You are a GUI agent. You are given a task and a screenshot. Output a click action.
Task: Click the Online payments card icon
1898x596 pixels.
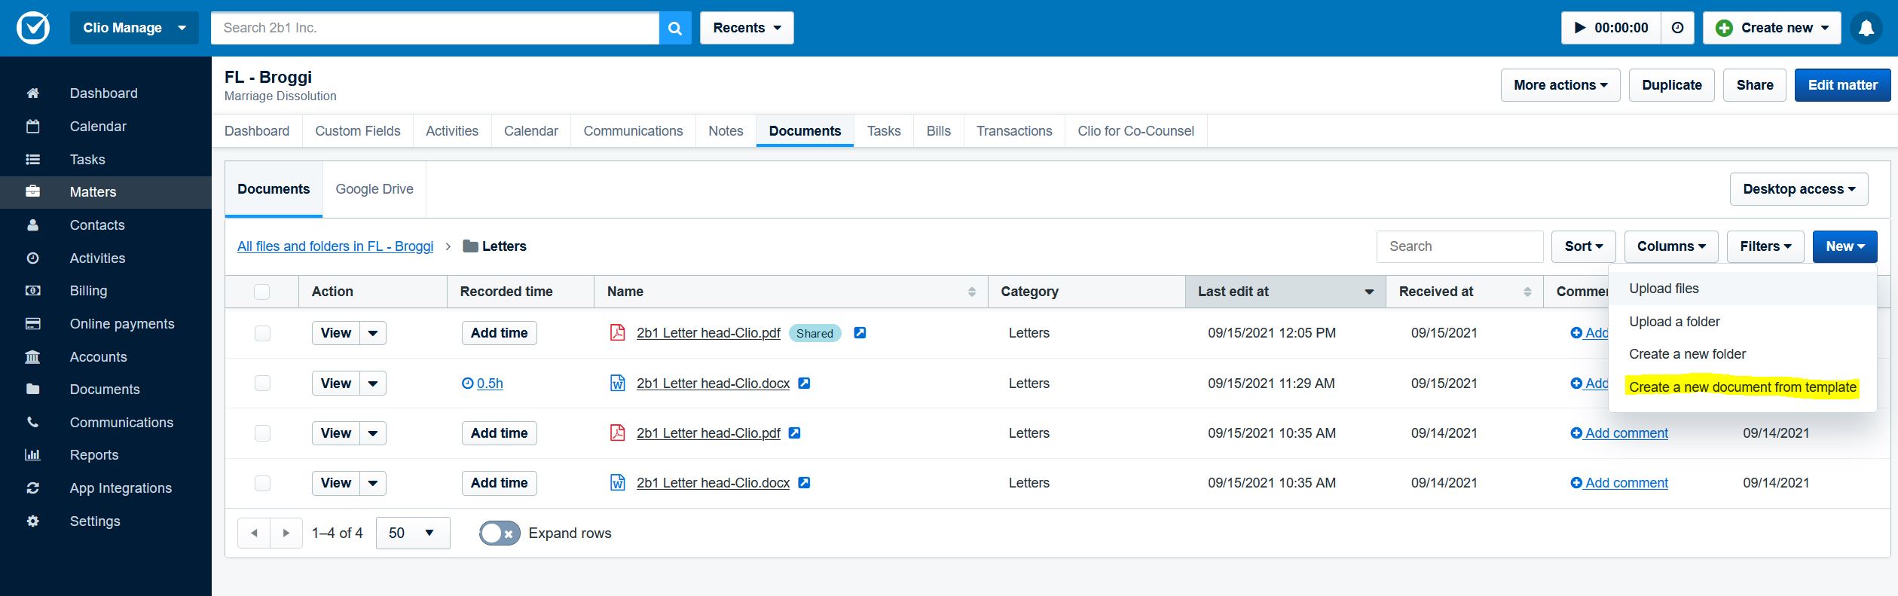click(32, 324)
